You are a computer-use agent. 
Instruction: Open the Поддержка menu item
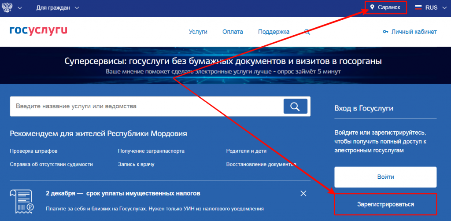click(274, 32)
